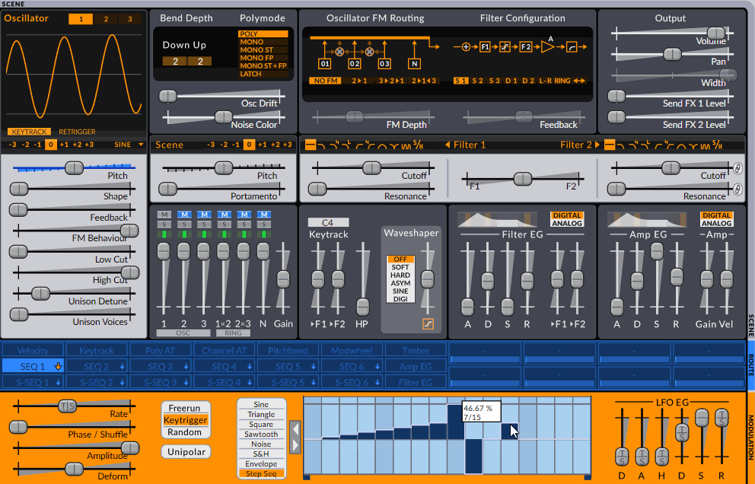Pick the SOFT waveshaper type
The height and width of the screenshot is (484, 755).
coord(400,267)
